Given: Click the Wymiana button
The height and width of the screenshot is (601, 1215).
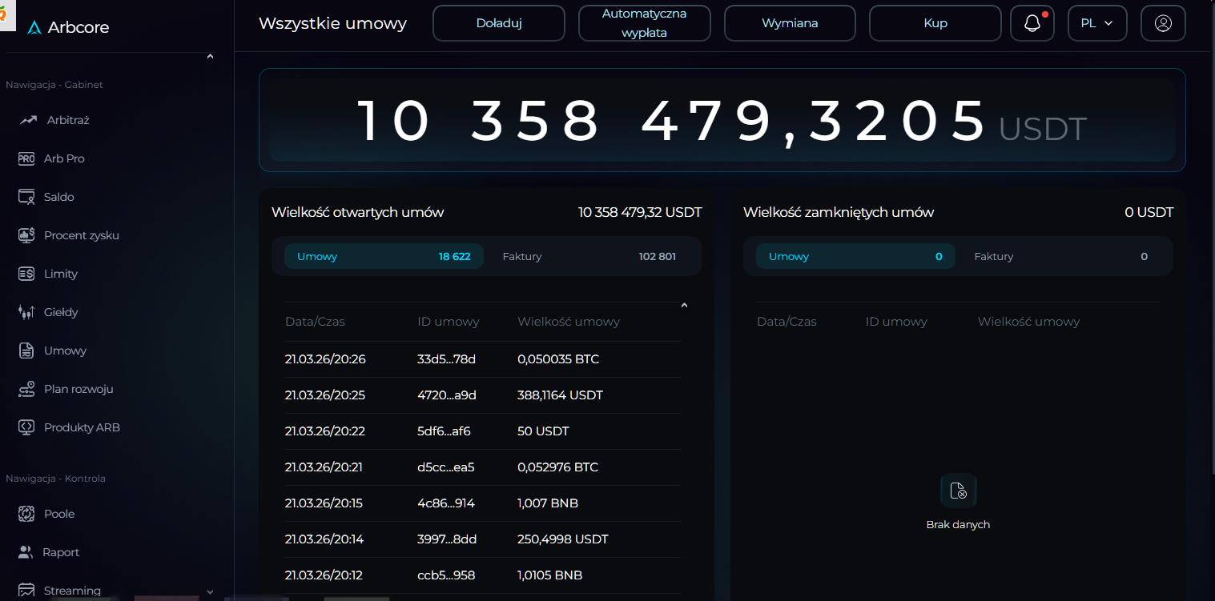Looking at the screenshot, I should click(x=790, y=23).
